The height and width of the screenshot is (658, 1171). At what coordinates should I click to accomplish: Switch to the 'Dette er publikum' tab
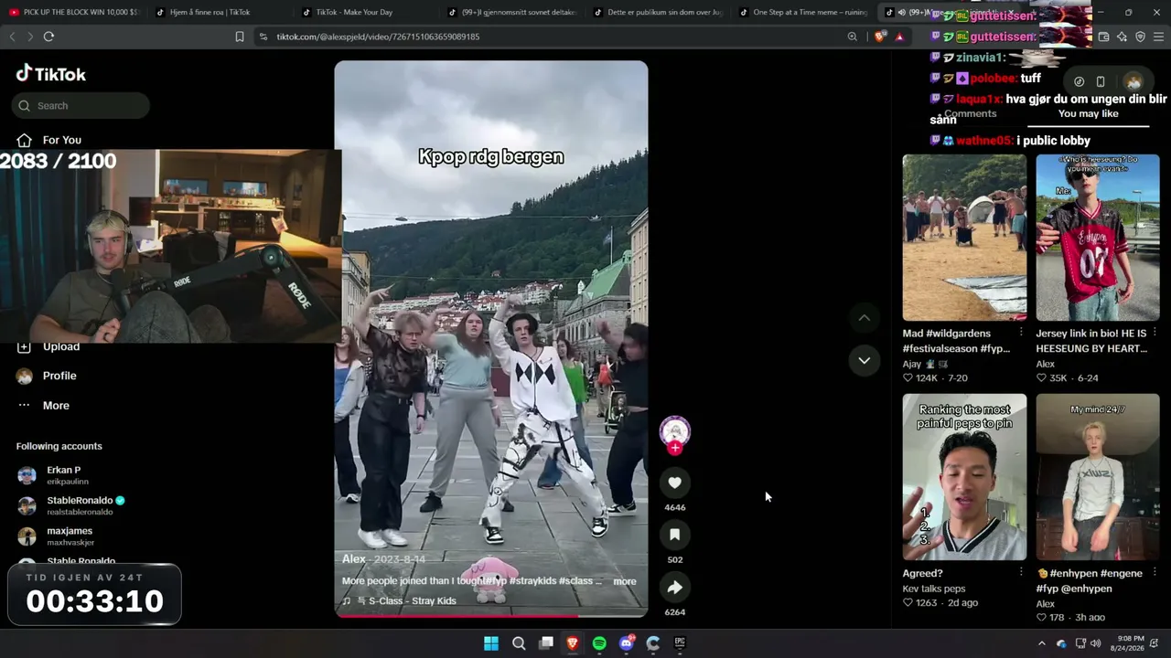click(x=658, y=13)
